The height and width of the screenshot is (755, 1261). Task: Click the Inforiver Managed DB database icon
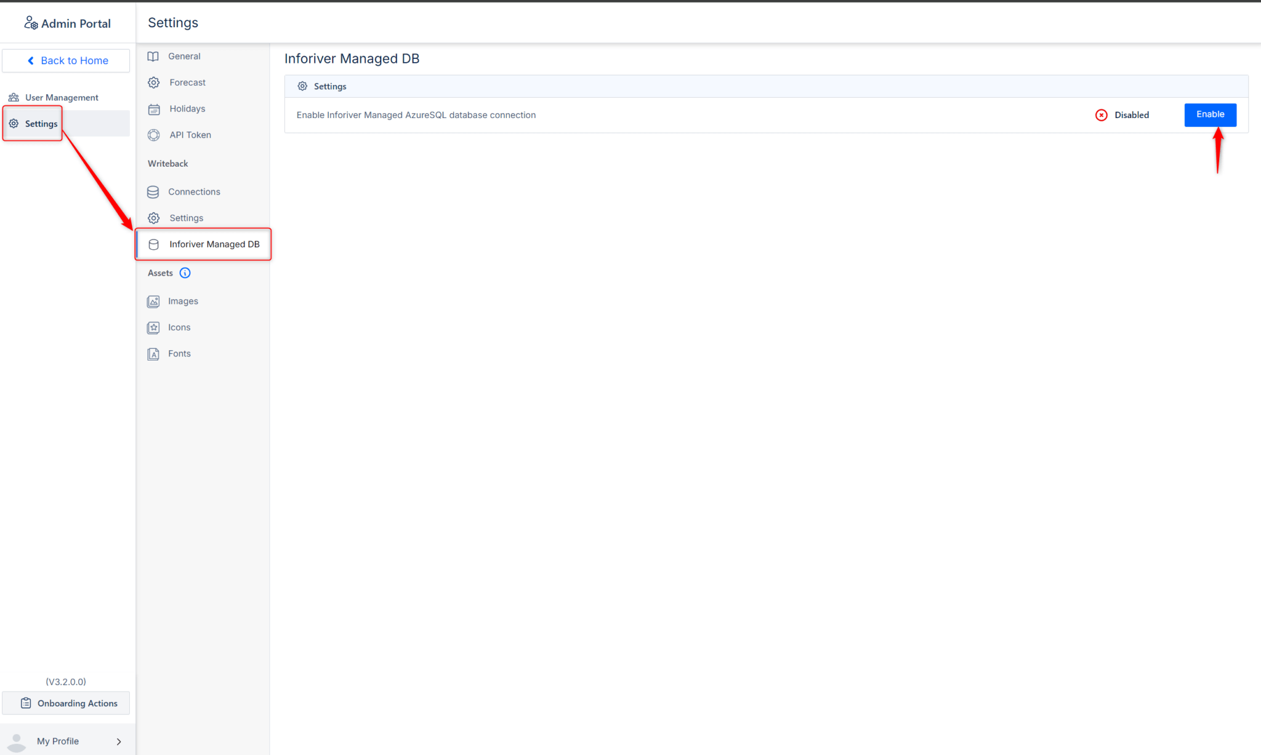coord(153,244)
